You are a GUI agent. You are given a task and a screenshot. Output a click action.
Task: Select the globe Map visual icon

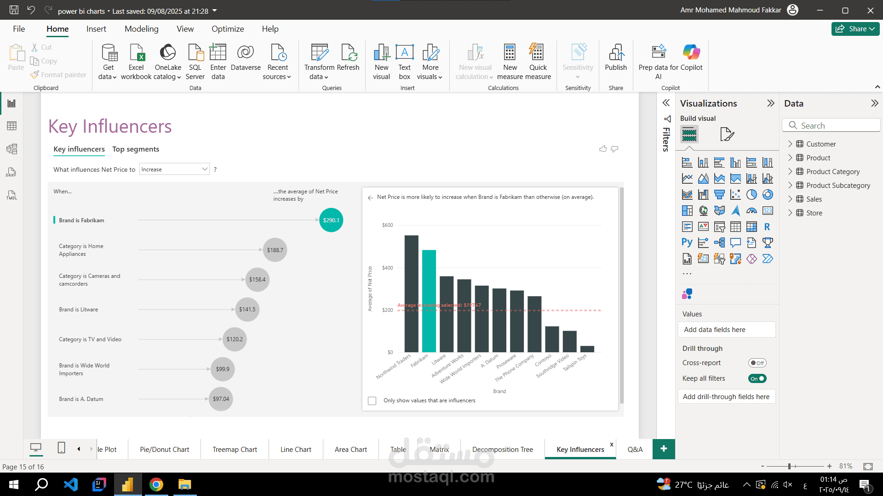pos(703,211)
